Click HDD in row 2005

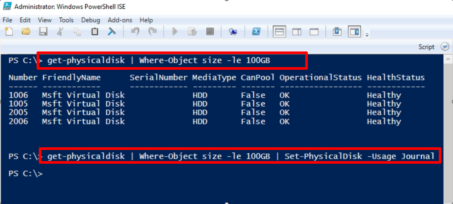pyautogui.click(x=200, y=112)
